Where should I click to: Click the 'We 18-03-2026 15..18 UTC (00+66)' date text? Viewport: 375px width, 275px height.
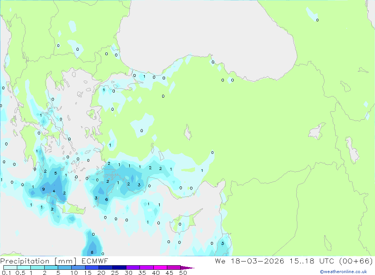click(x=294, y=261)
